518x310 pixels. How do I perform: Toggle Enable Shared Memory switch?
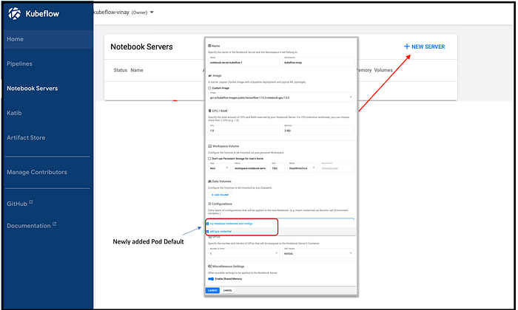[x=211, y=279]
